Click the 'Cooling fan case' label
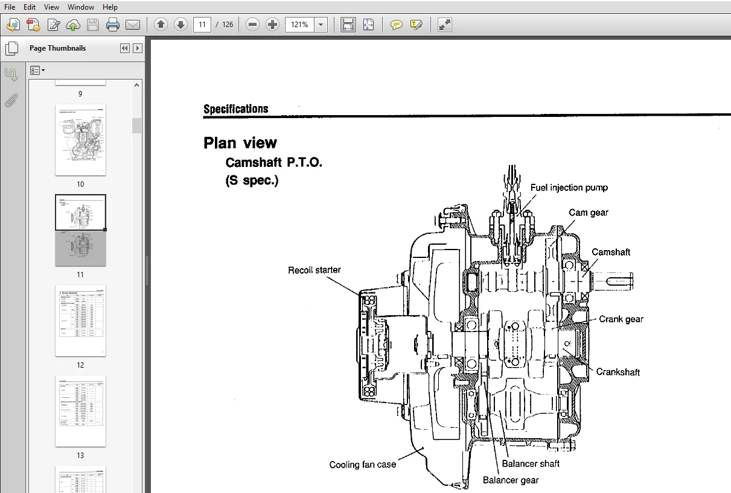The image size is (731, 493). [363, 465]
